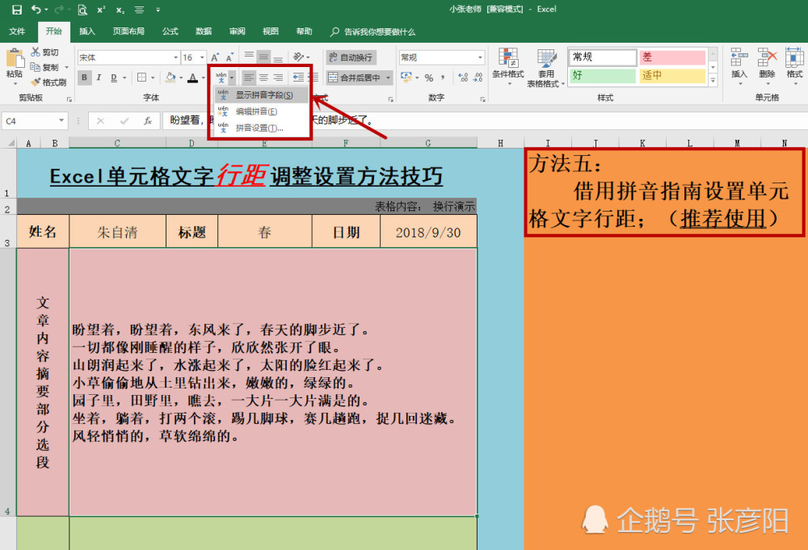
Task: Open Format as Table (套用表格格式)
Action: (545, 67)
